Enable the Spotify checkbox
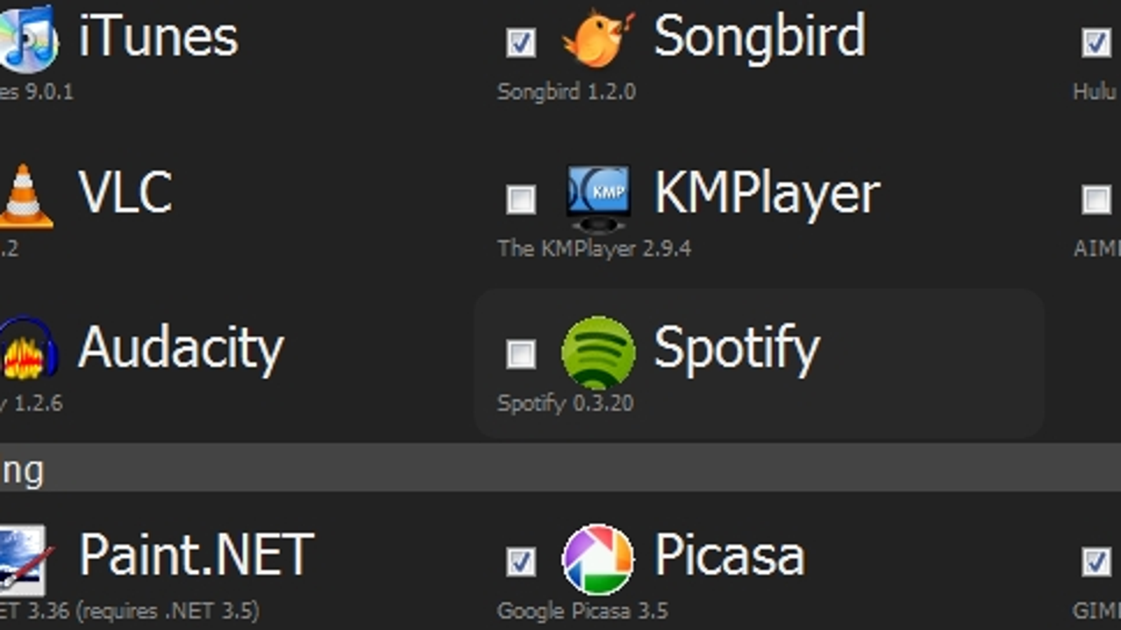This screenshot has width=1121, height=630. (521, 354)
